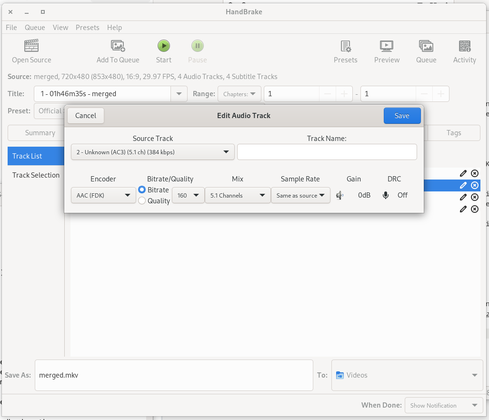Open the Preview window icon
Viewport: 489px width, 420px height.
tap(387, 46)
